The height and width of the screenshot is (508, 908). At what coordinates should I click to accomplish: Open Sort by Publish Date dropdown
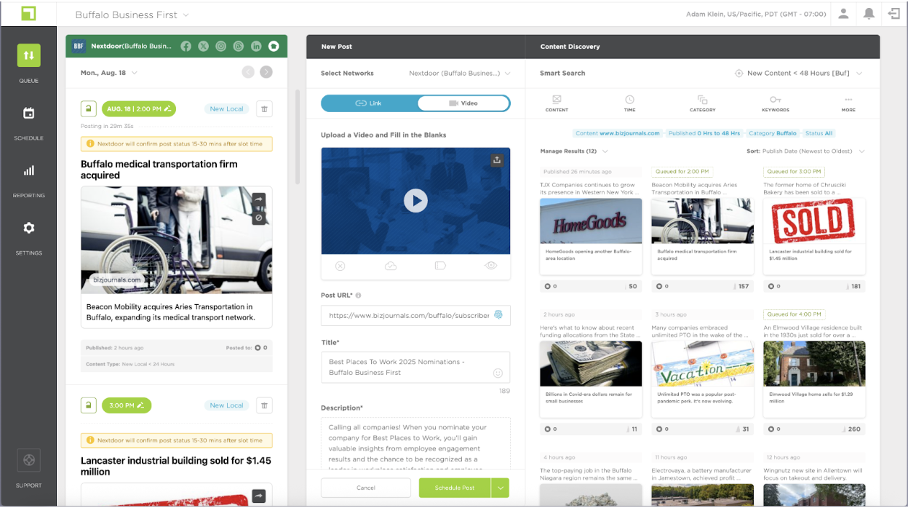click(x=806, y=151)
